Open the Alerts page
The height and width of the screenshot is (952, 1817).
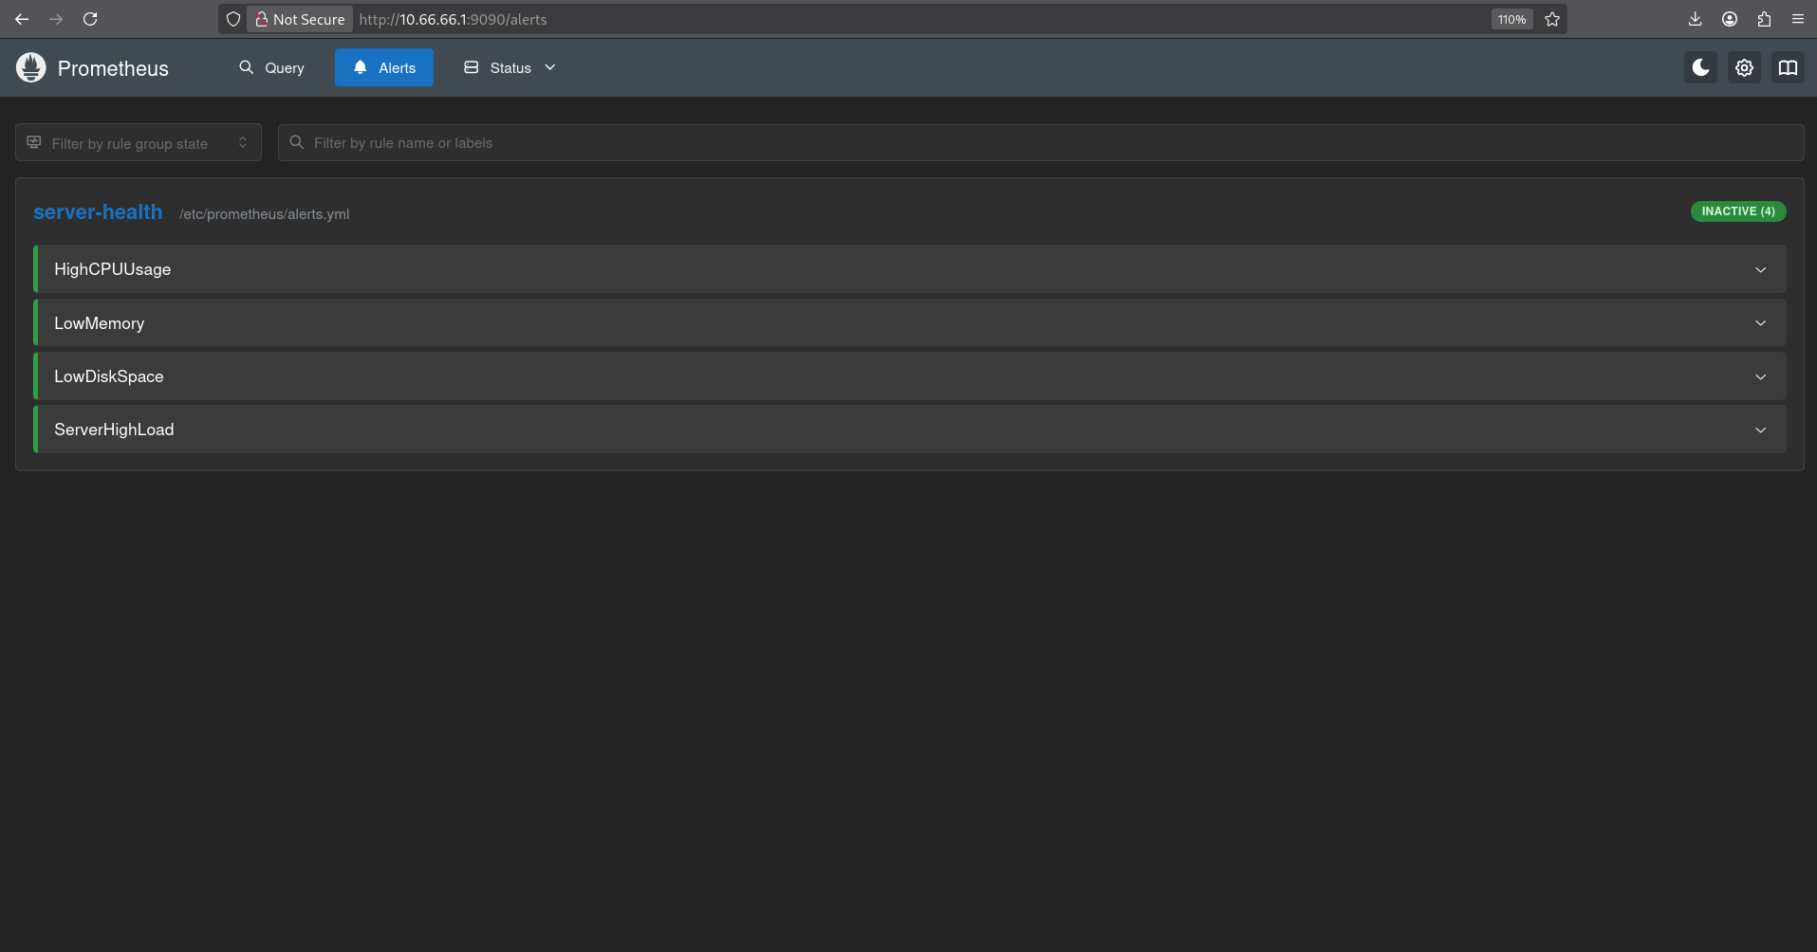click(x=384, y=67)
